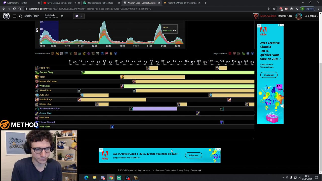The width and height of the screenshot is (322, 181).
Task: Open the English language dropdown
Action: [x=311, y=16]
